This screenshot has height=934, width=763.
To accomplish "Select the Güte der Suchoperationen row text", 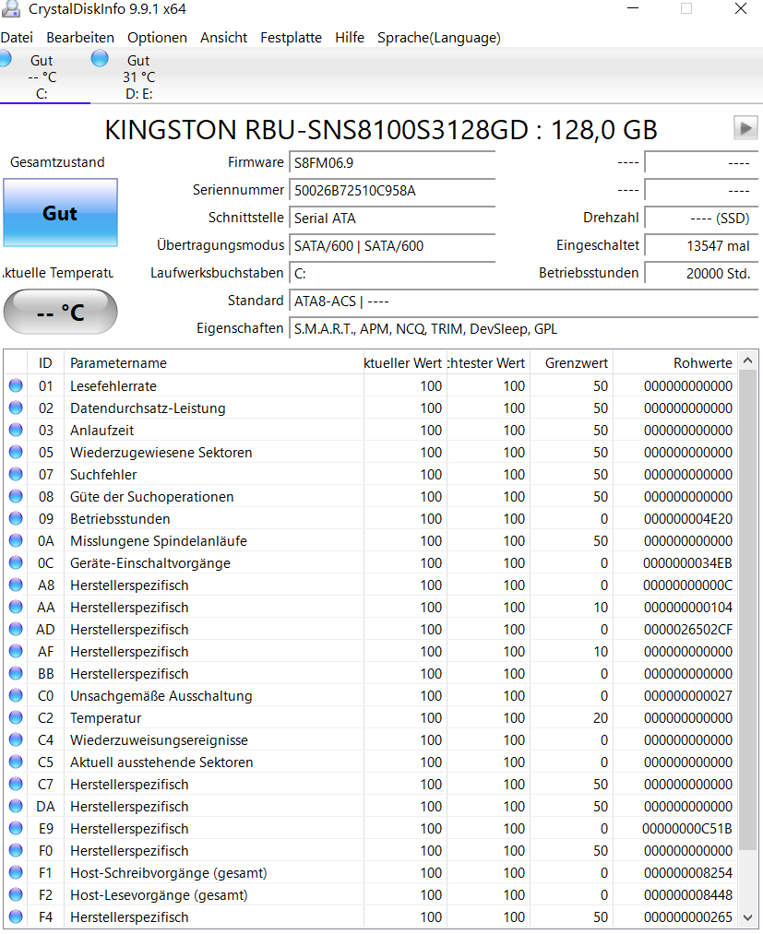I will [x=152, y=497].
